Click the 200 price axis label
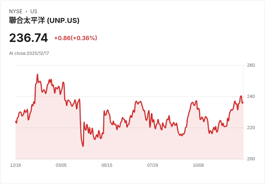Screen dimensions: 265x184 (251, 159)
